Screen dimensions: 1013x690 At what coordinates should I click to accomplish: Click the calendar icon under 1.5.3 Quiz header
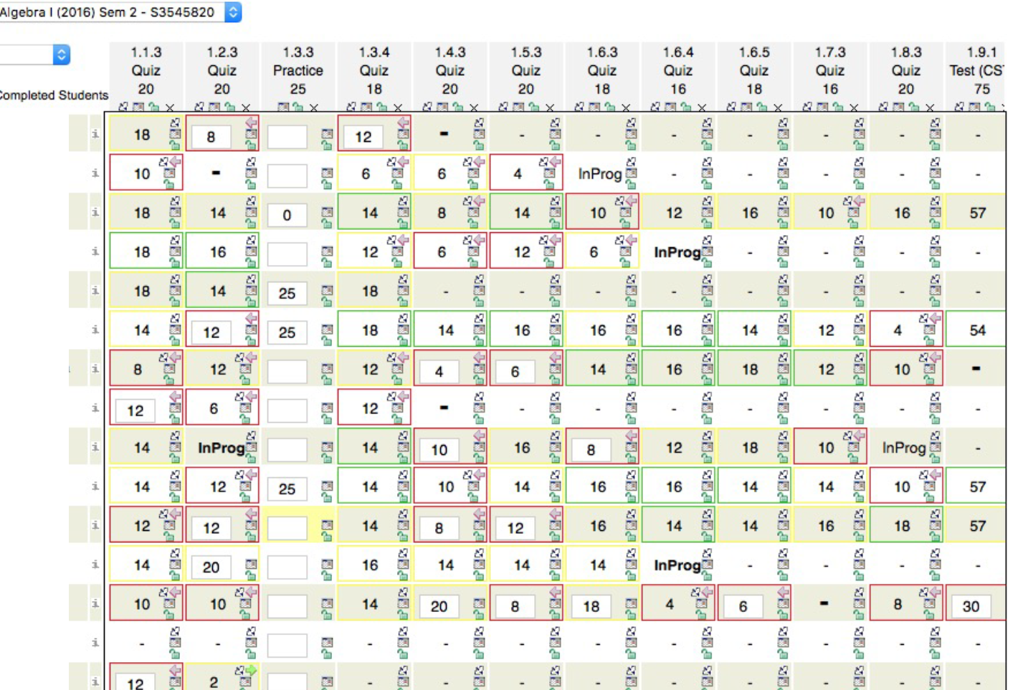point(518,107)
